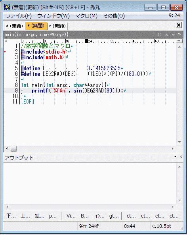Close the アウトプット output panel
The height and width of the screenshot is (235, 187).
pyautogui.click(x=181, y=157)
